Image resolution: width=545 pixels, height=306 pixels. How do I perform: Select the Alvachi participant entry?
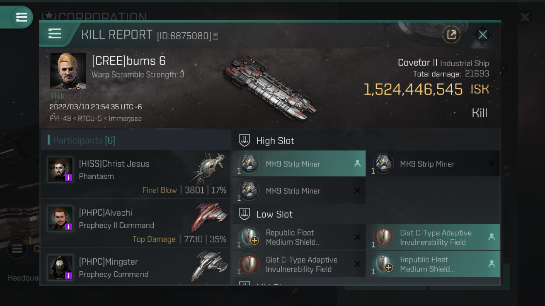pyautogui.click(x=136, y=223)
